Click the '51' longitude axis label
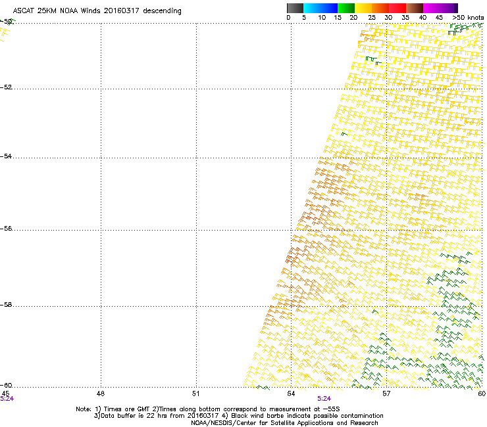 pyautogui.click(x=195, y=393)
